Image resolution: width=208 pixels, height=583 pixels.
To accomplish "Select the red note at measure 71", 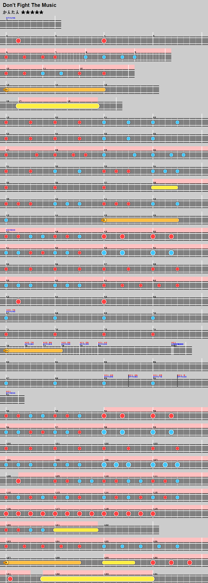I will tap(6, 334).
